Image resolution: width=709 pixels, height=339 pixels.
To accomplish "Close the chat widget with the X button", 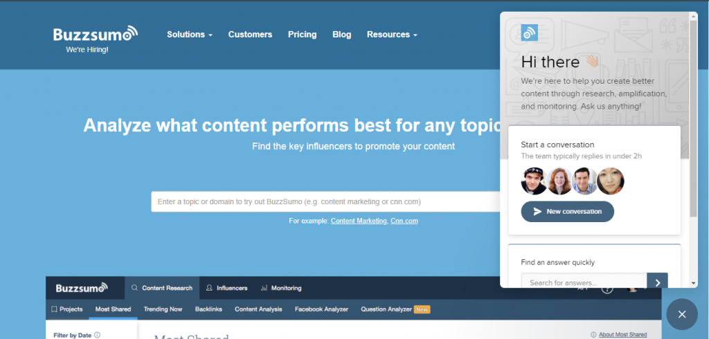I will (x=682, y=315).
